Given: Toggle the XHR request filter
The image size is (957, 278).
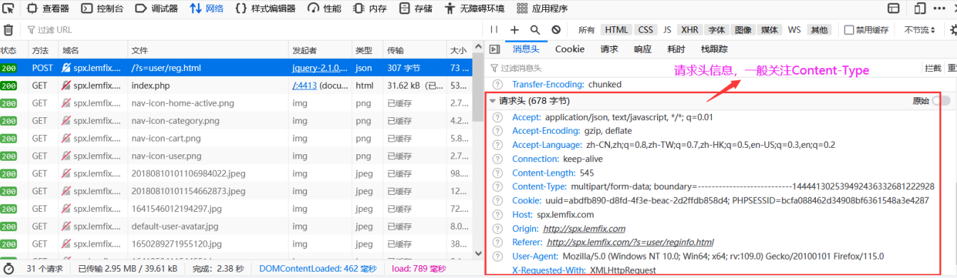Looking at the screenshot, I should pyautogui.click(x=690, y=30).
